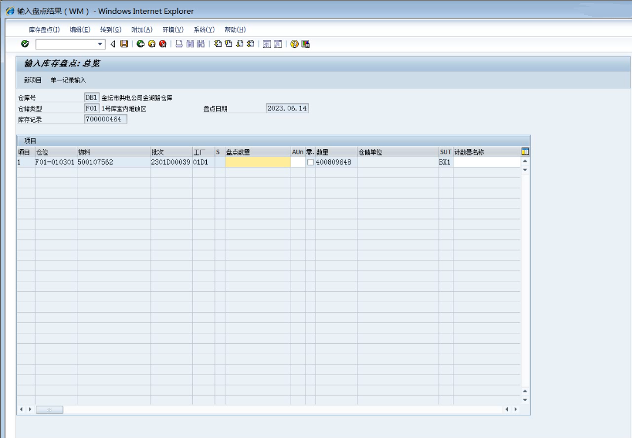Click the Customize Local Layout icon
The width and height of the screenshot is (632, 438).
coord(306,44)
